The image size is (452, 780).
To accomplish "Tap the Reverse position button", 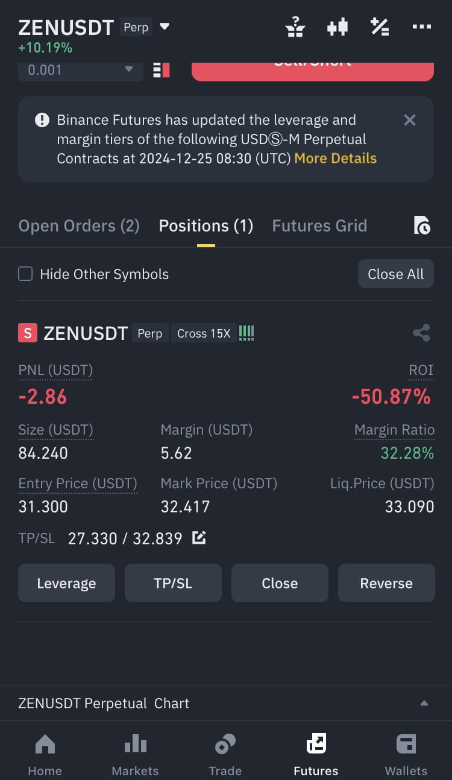I will point(386,583).
